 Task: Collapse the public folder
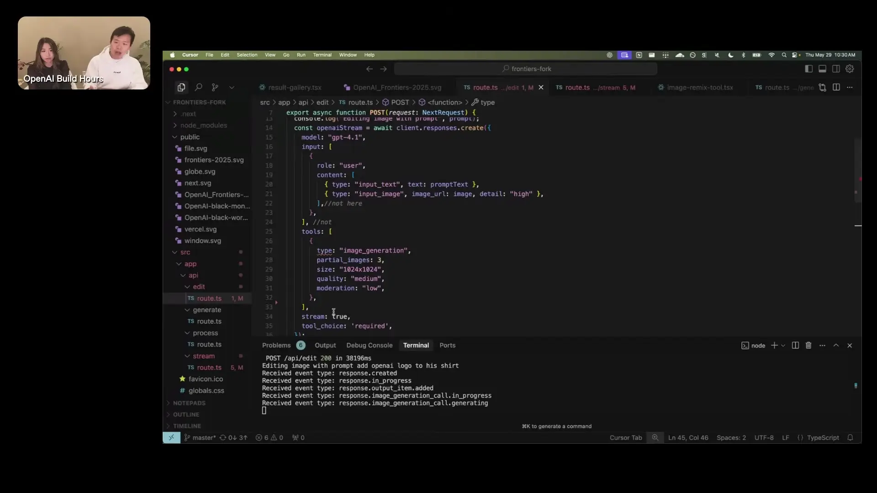(x=190, y=137)
